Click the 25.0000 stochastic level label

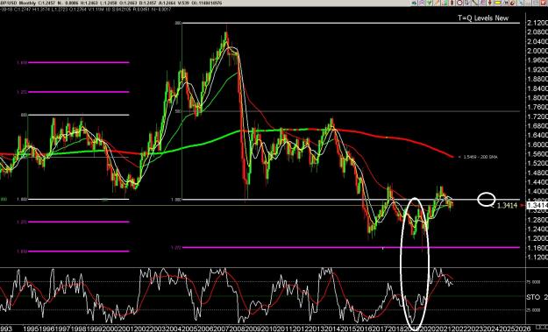coord(534,310)
